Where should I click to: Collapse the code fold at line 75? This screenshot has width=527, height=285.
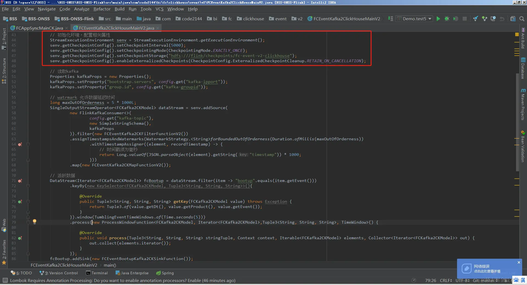coord(28,201)
